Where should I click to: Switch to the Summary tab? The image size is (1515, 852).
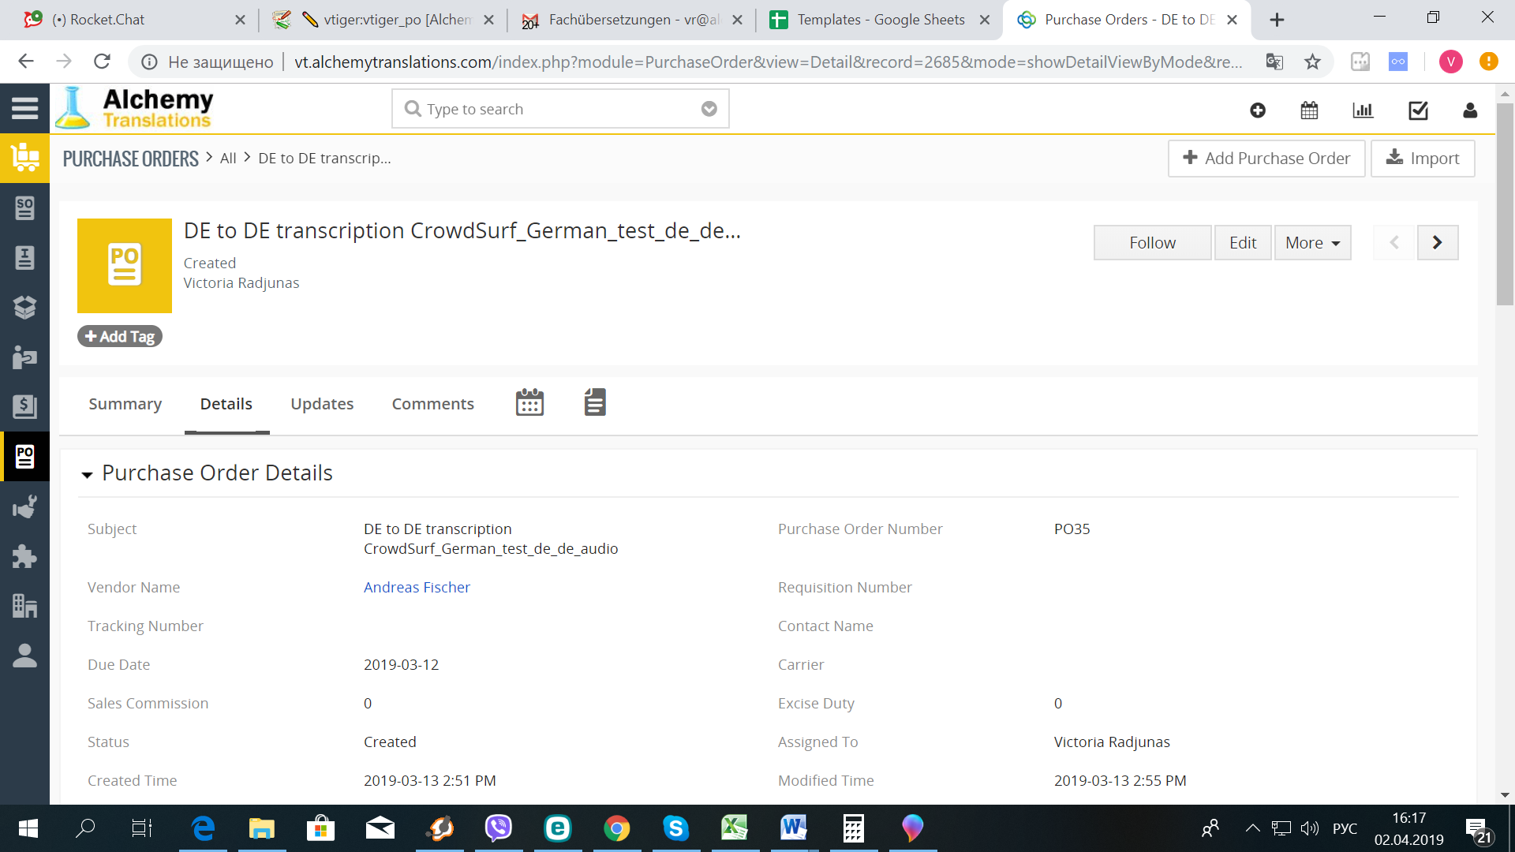(x=125, y=404)
